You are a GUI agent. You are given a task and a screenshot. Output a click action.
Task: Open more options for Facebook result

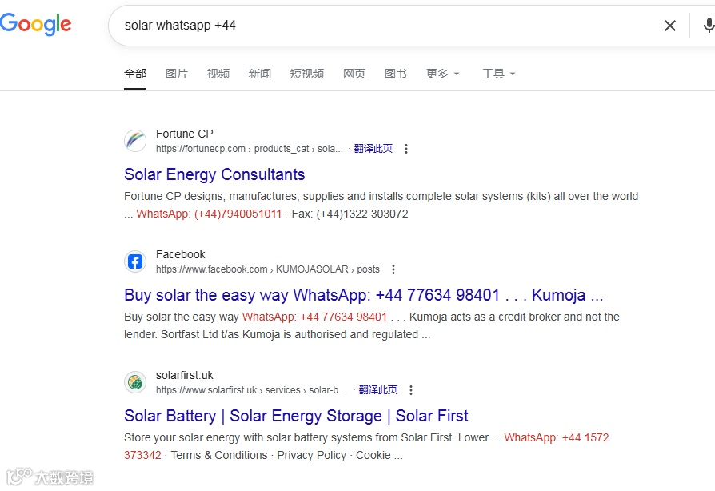coord(393,269)
